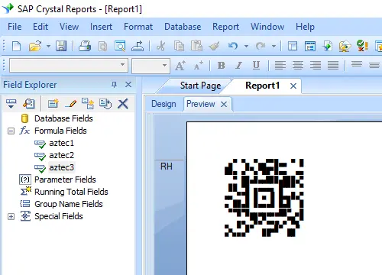Close the Report1 tab
Screen dimensions: 382x275
pyautogui.click(x=293, y=86)
